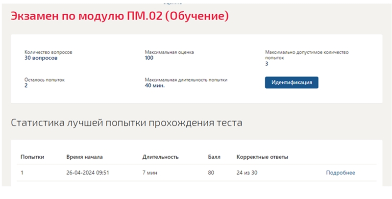
Task: Click the Балл column header
Action: [x=214, y=157]
